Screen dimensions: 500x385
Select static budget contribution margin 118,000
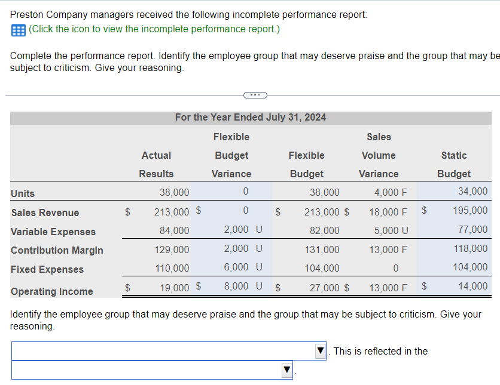[x=454, y=248]
